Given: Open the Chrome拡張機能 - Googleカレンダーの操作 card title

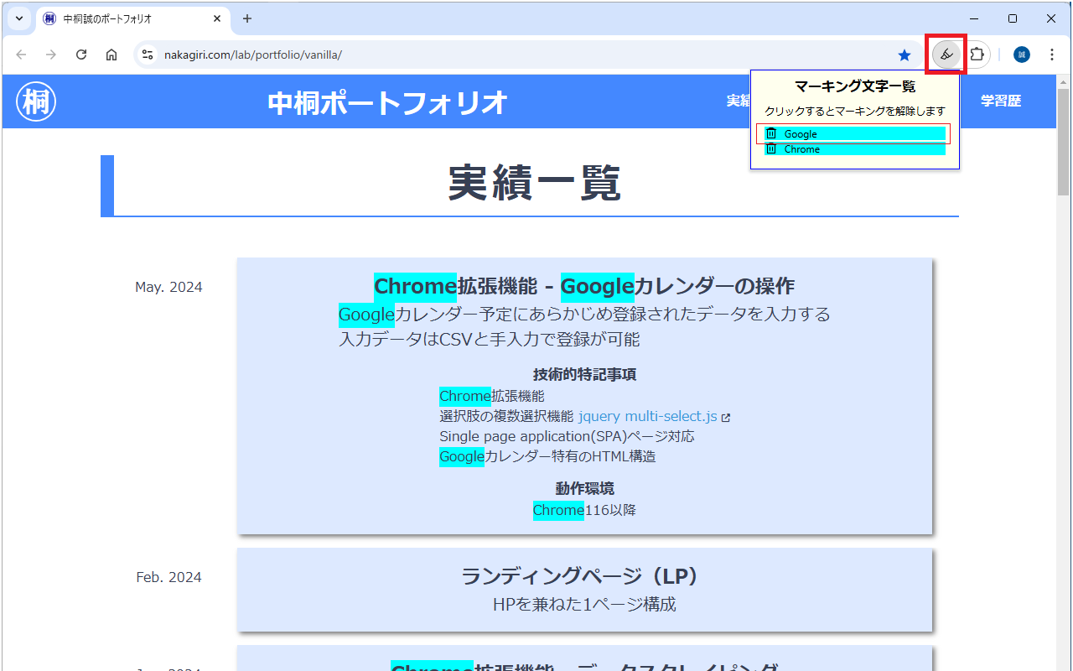Looking at the screenshot, I should 584,286.
